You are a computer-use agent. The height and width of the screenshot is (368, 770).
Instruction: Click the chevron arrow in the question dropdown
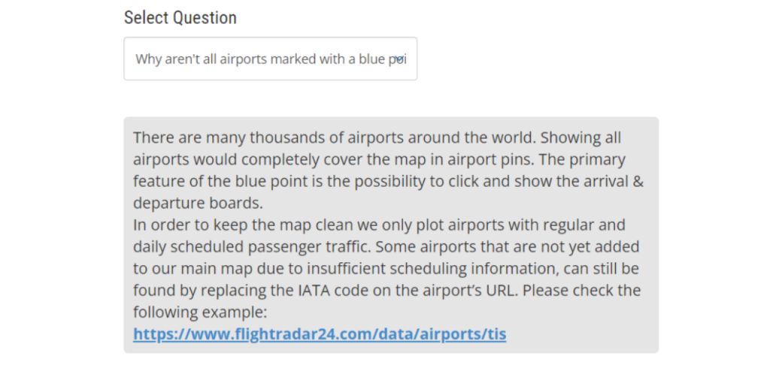pos(400,59)
